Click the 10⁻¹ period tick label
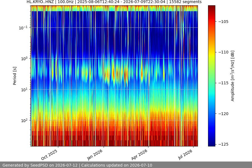Image resolution: width=252 pixels, height=168 pixels. pyautogui.click(x=23, y=28)
